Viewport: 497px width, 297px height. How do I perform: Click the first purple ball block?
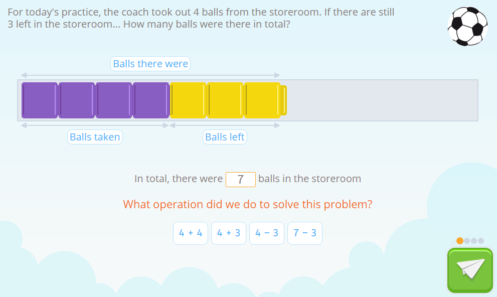point(40,100)
